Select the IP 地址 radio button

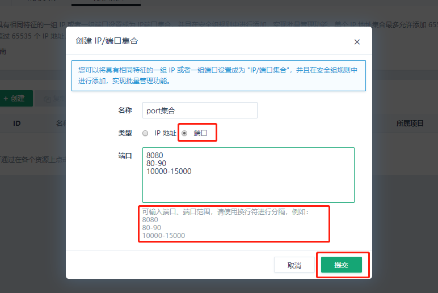tap(146, 133)
